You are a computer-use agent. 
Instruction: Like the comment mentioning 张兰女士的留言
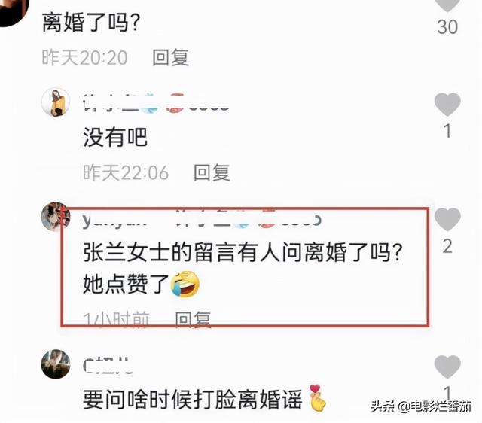(447, 219)
